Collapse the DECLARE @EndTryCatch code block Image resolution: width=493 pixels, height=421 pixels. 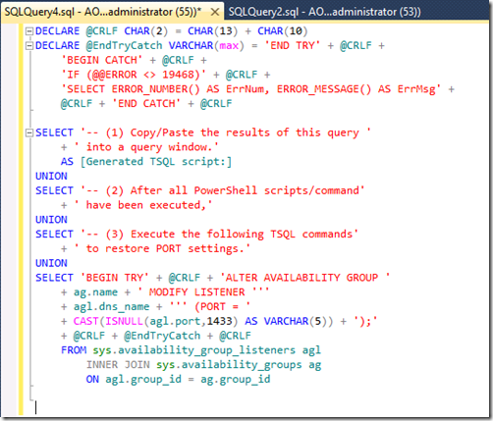click(29, 45)
